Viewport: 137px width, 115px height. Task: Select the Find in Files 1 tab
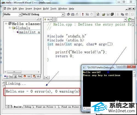point(46,107)
